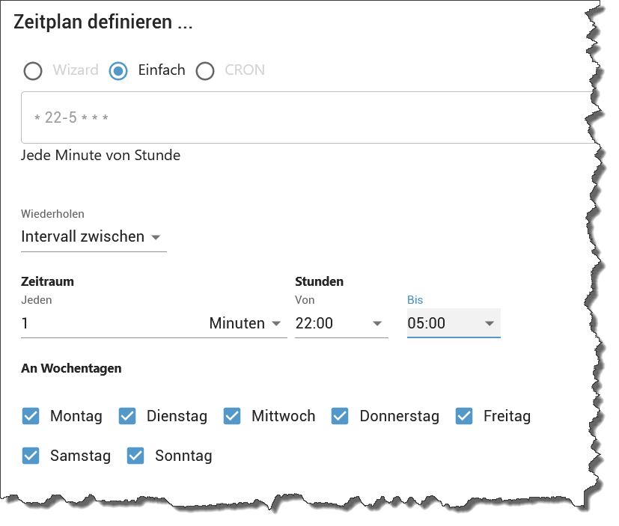The width and height of the screenshot is (619, 526).
Task: Click the arrow icon beside 22:00
Action: [376, 324]
